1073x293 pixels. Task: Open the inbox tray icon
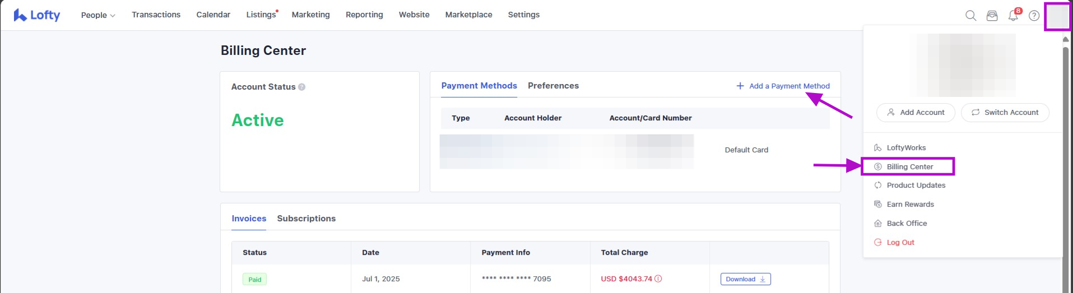coord(992,16)
